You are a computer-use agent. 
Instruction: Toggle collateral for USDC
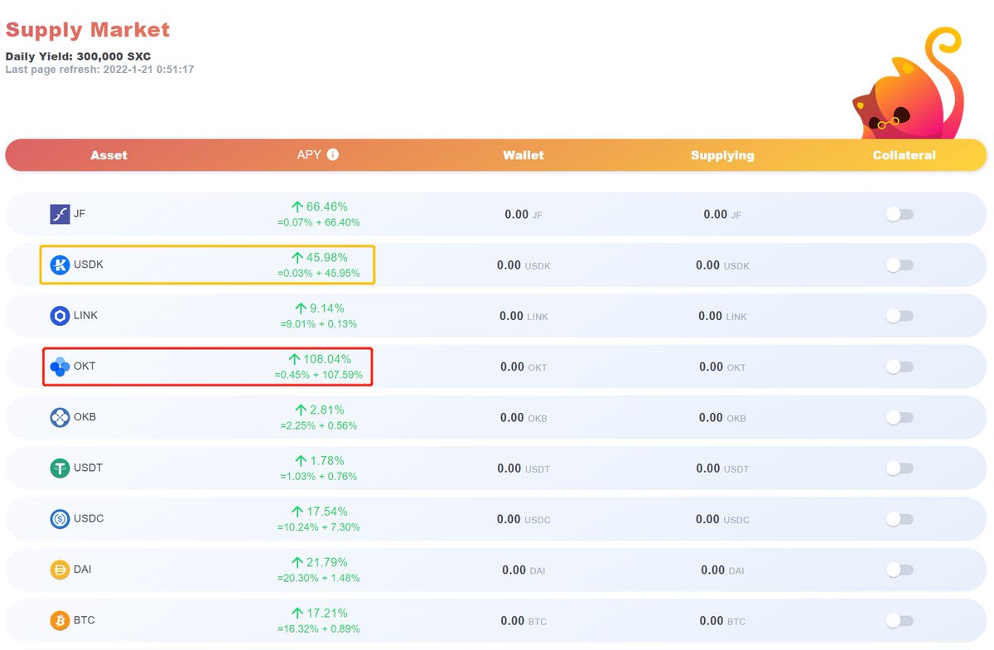pos(899,518)
